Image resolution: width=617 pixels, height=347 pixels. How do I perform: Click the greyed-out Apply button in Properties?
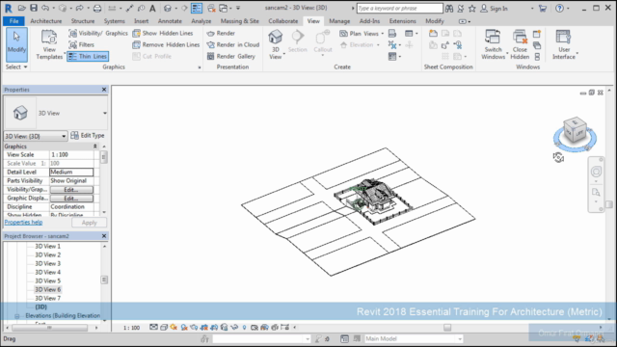click(x=90, y=223)
